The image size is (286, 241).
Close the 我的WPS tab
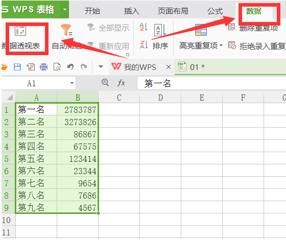tap(169, 67)
